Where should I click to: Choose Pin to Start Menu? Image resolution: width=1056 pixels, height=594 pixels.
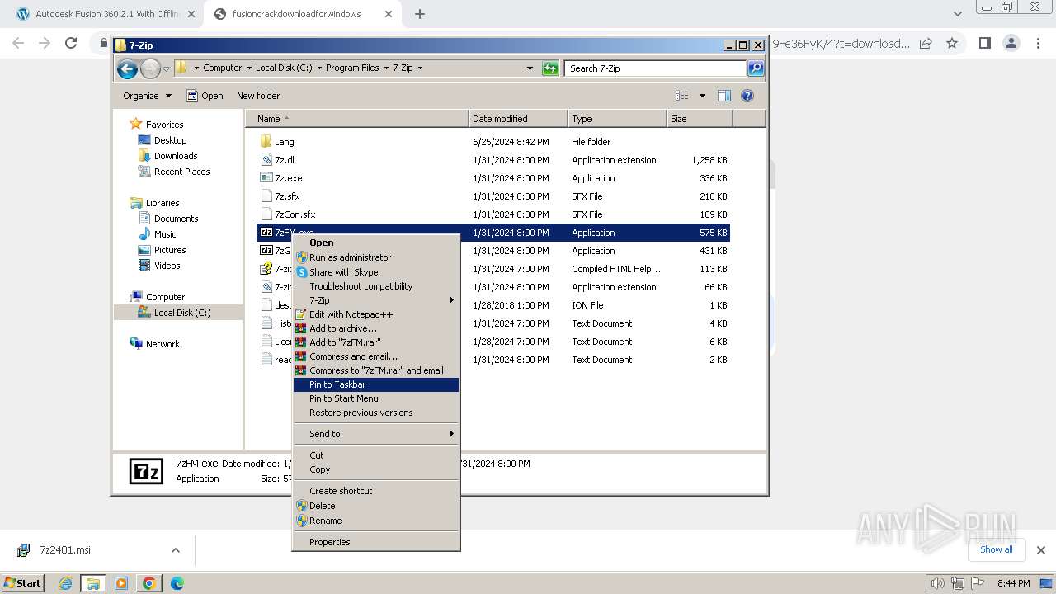click(x=376, y=398)
